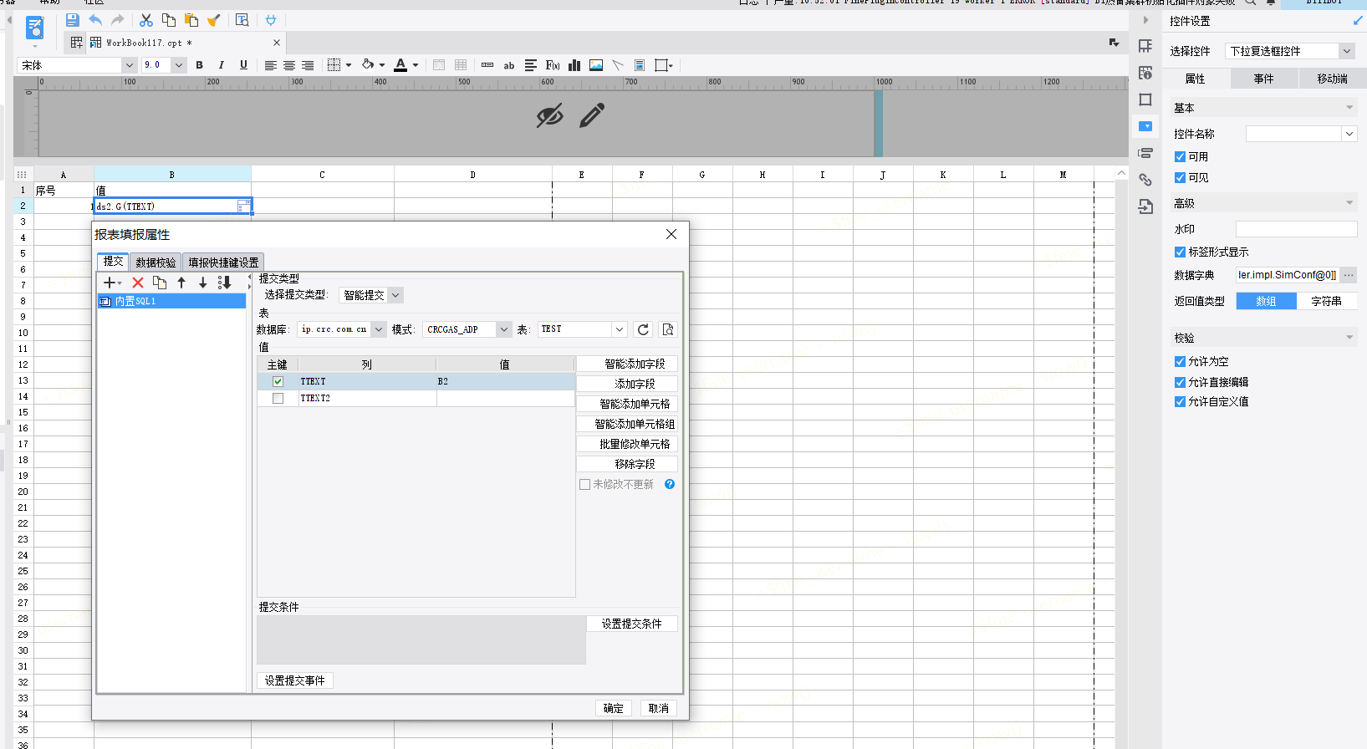Cut selection using the scissors icon
Viewport: 1367px width, 749px height.
tap(146, 20)
